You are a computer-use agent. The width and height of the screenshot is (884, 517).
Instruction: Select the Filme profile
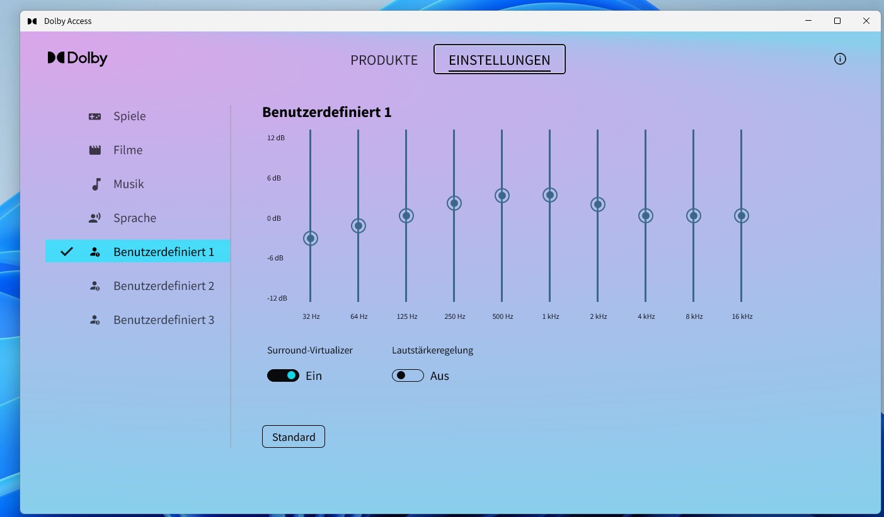click(x=138, y=150)
